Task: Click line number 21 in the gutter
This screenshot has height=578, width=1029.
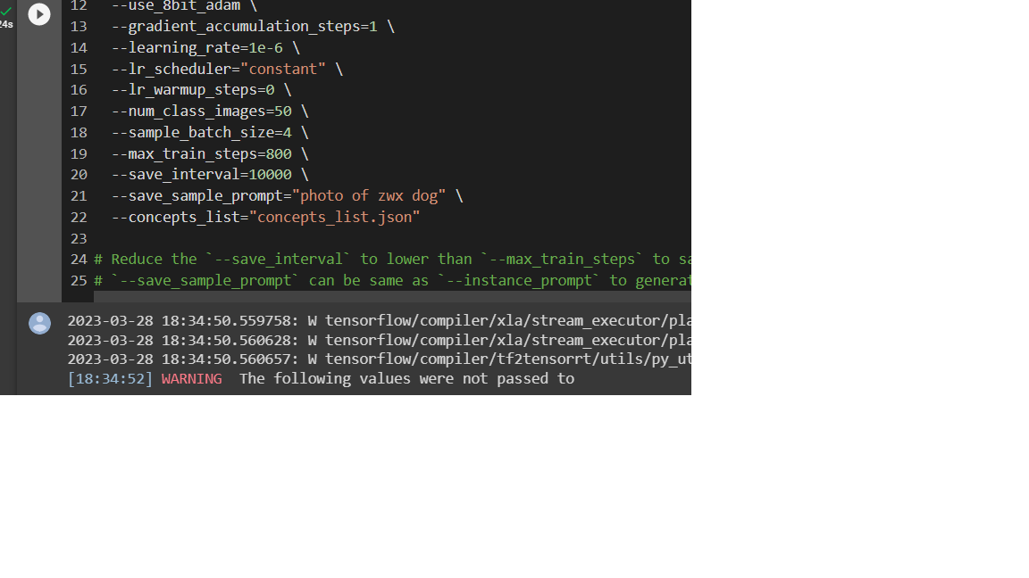Action: pyautogui.click(x=79, y=195)
